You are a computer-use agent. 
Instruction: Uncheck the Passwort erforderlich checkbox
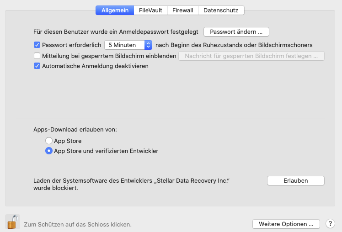click(x=37, y=45)
